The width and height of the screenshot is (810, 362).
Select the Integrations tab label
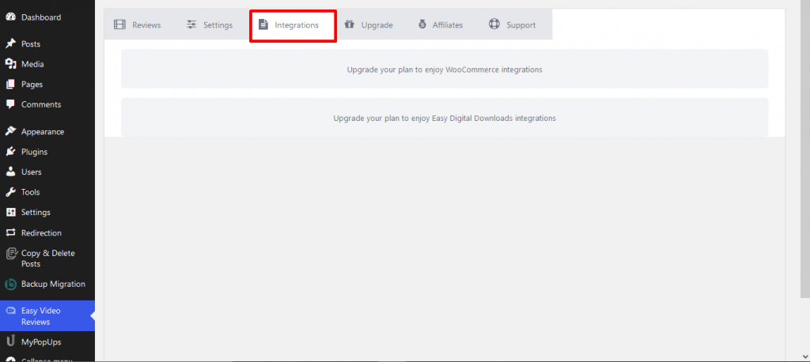pos(297,25)
